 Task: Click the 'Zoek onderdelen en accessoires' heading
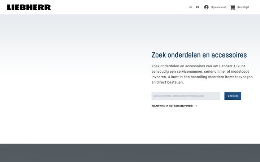(199, 55)
